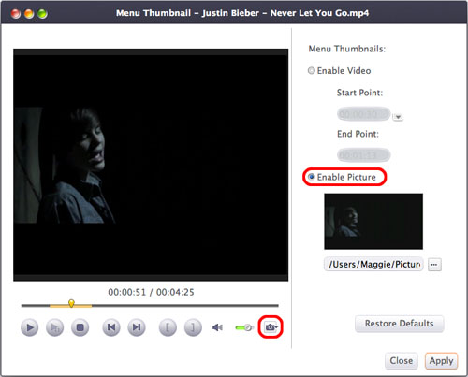Select the Enable Video radio button
This screenshot has width=468, height=377.
tap(311, 71)
